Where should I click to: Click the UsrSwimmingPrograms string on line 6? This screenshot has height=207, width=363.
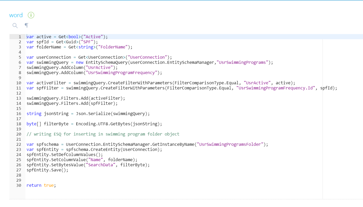[242, 62]
